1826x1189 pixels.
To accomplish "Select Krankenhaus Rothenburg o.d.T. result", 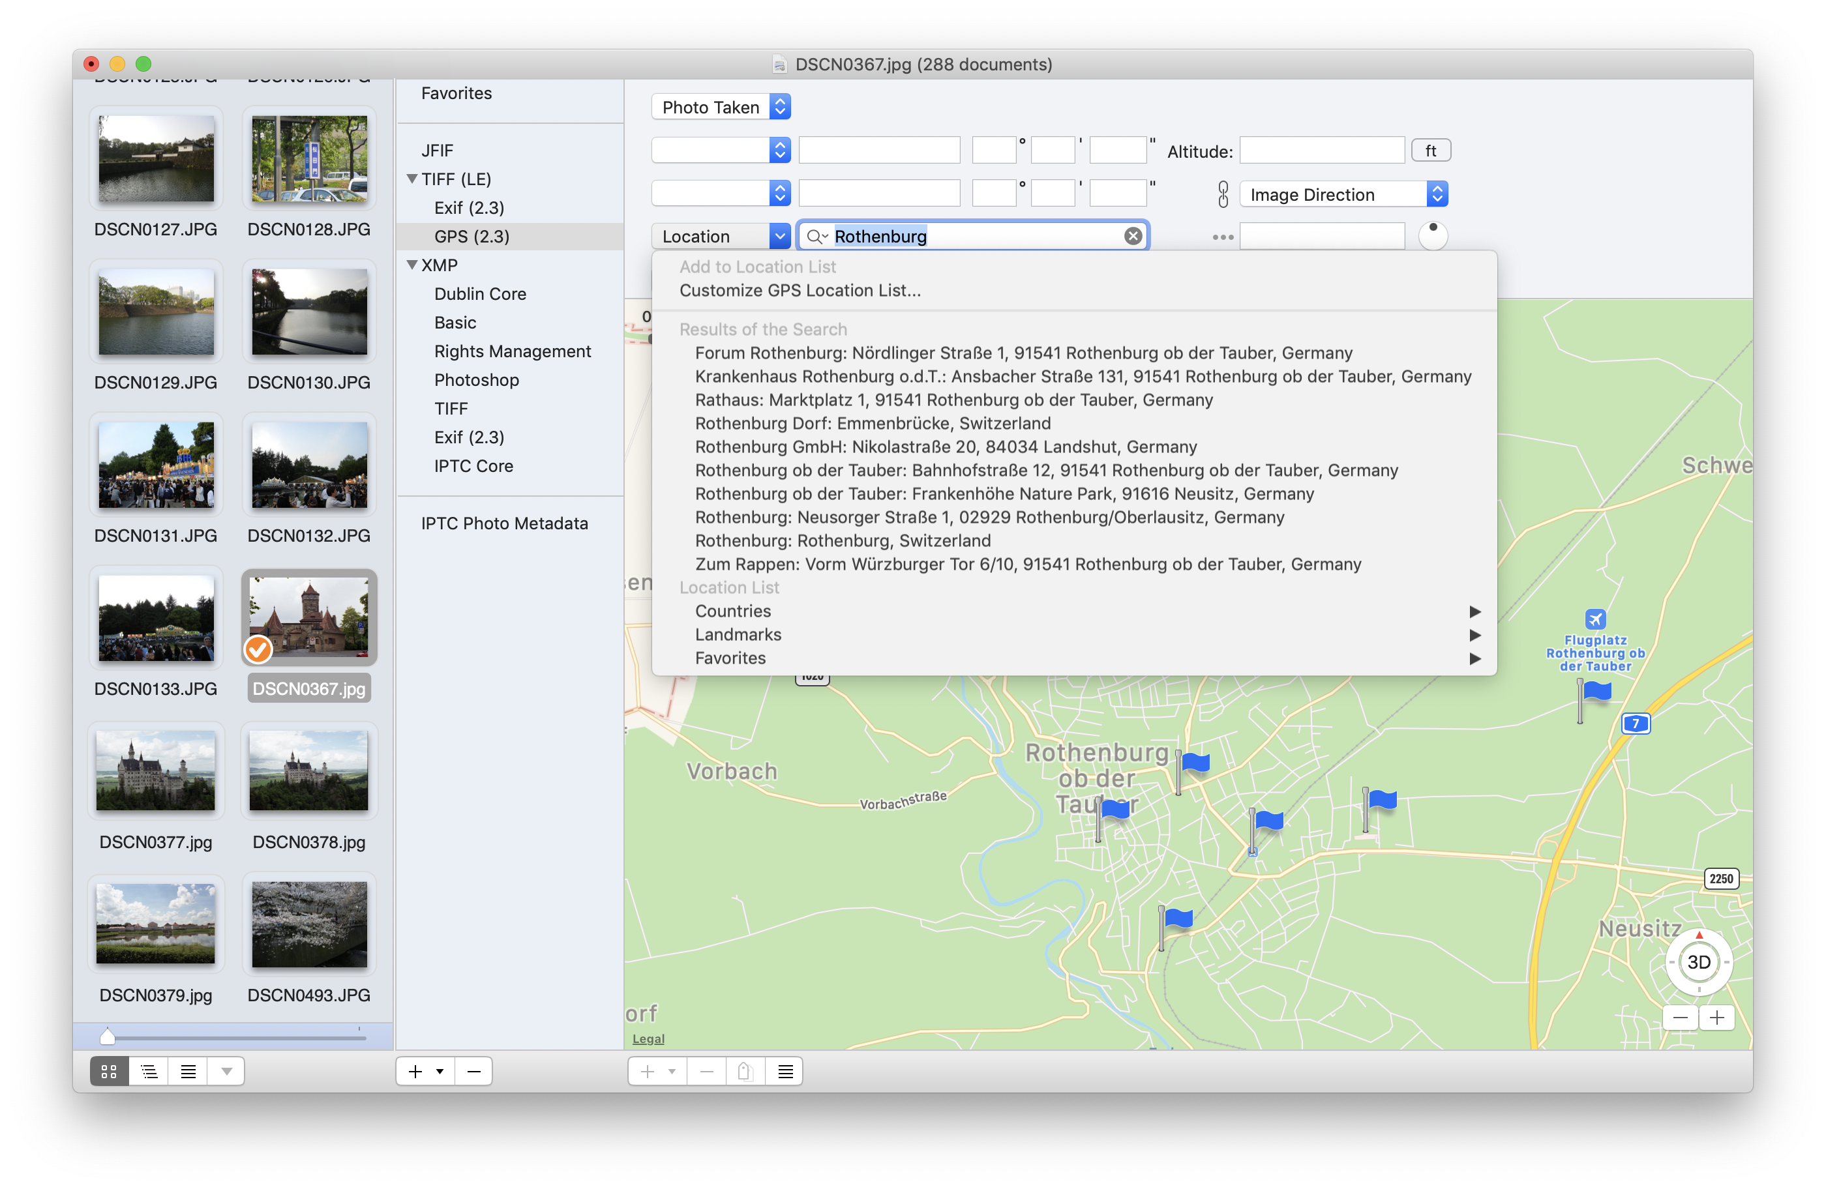I will click(x=1083, y=377).
